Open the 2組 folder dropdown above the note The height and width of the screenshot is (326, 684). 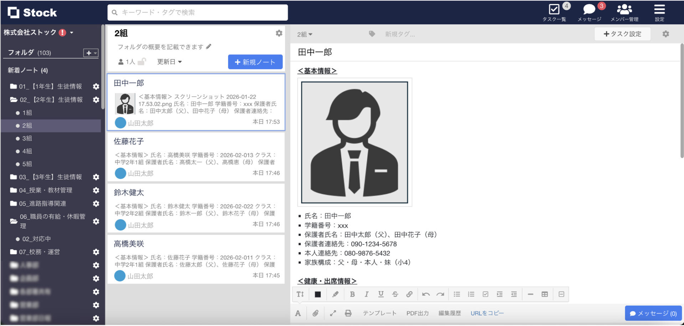(x=305, y=34)
